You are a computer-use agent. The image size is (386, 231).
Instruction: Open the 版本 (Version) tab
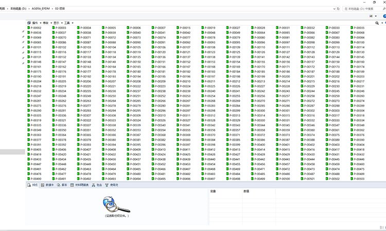(63, 185)
